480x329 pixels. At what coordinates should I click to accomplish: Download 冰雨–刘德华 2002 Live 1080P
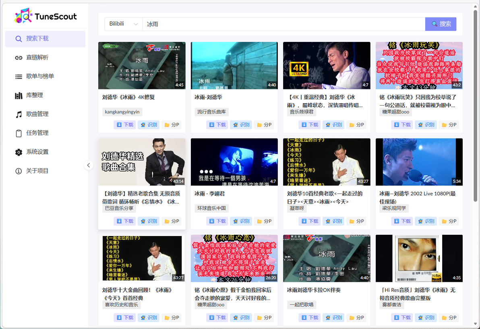click(x=402, y=221)
